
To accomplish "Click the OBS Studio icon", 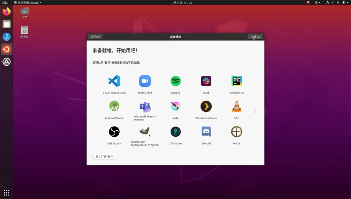I will pos(114,132).
